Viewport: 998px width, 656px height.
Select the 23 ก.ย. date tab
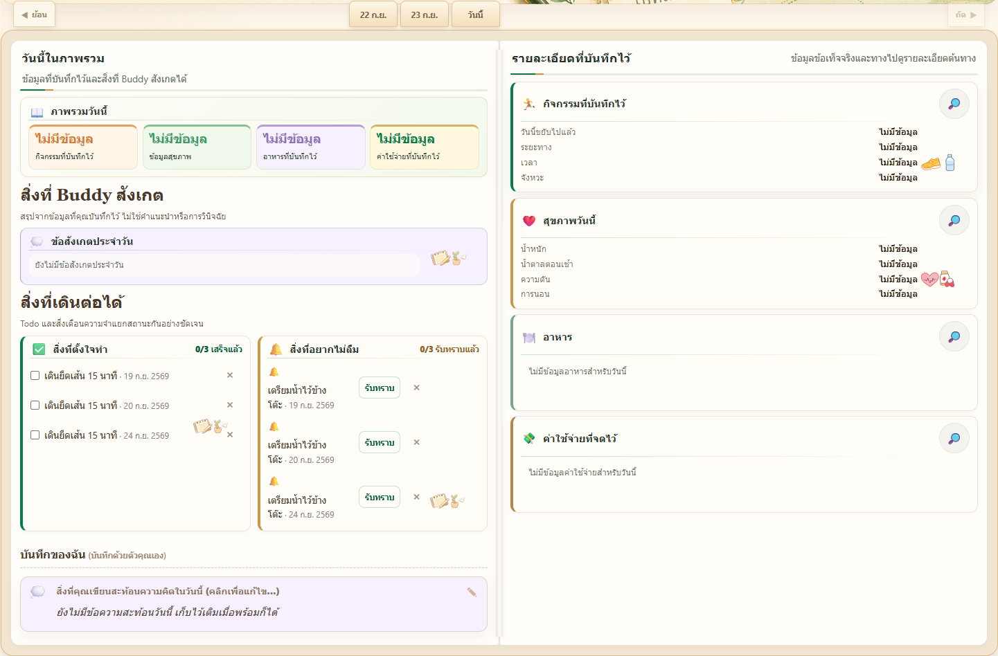425,15
